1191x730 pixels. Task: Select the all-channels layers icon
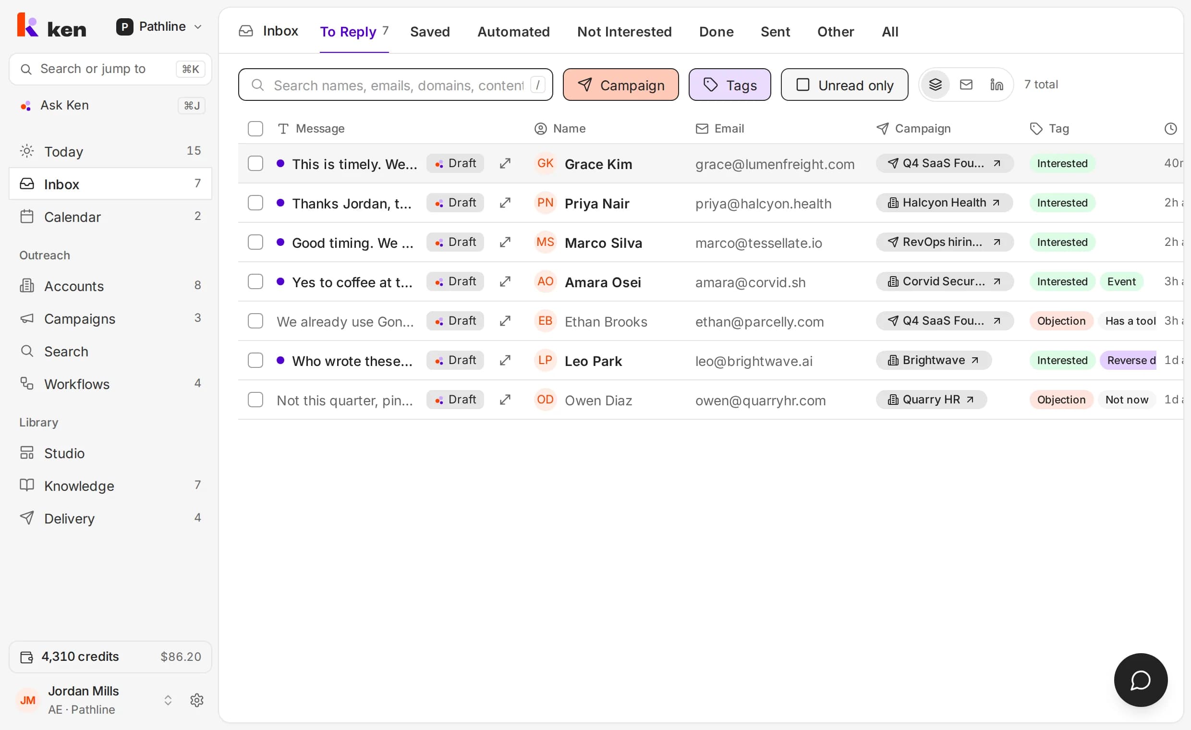coord(936,85)
